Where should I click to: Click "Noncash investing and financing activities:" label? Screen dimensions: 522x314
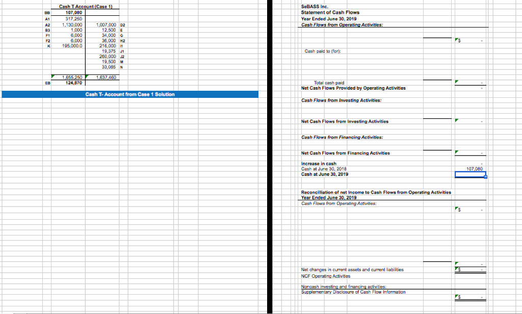344,286
